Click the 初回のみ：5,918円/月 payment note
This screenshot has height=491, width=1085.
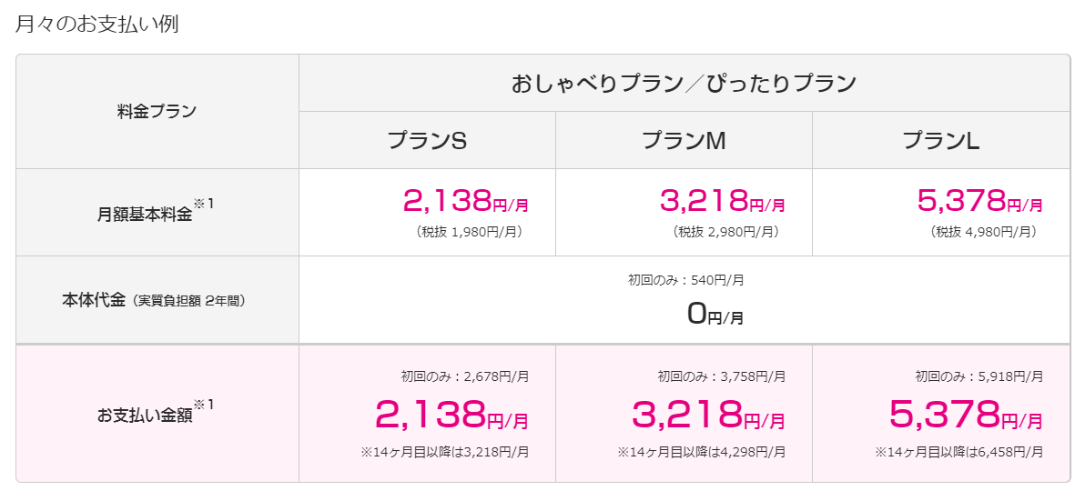click(979, 377)
